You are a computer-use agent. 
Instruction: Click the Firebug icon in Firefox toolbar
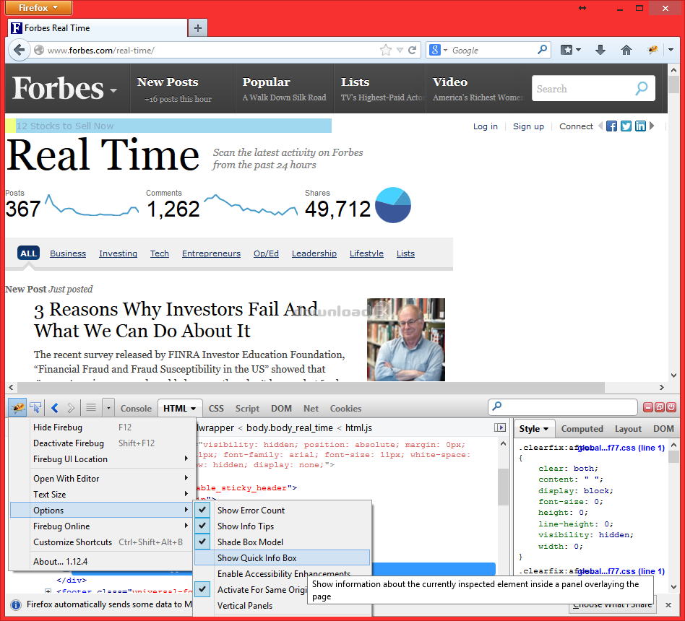point(652,50)
